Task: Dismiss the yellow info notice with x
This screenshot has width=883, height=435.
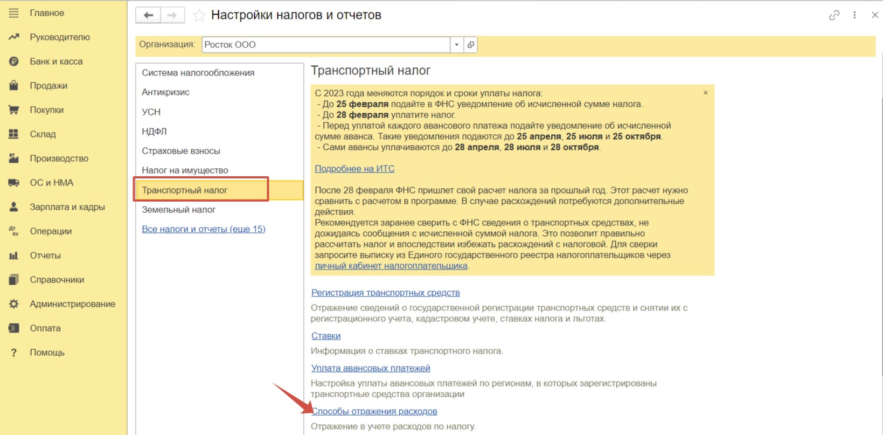Action: coord(705,93)
